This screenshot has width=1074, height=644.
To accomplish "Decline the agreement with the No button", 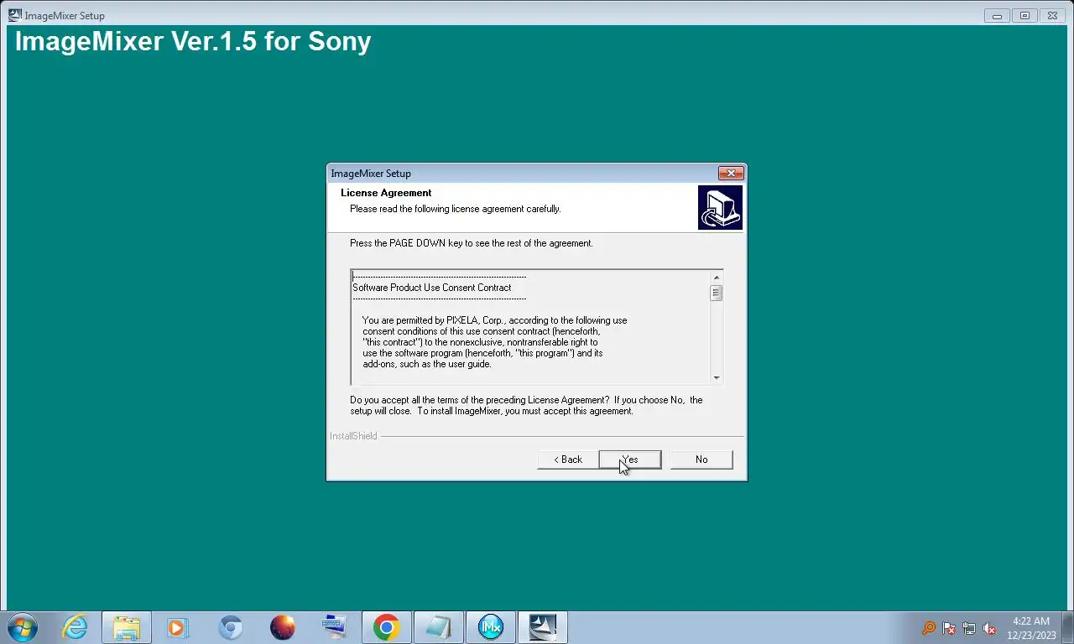I will click(701, 460).
